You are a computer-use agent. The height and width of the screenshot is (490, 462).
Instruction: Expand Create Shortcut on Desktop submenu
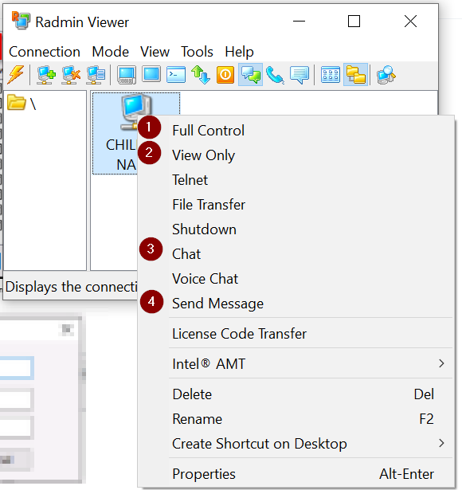click(x=296, y=444)
